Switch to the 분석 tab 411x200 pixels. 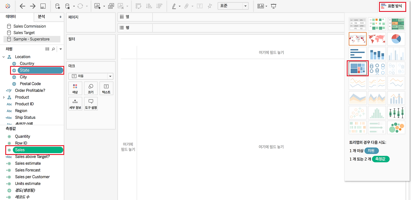(x=48, y=17)
